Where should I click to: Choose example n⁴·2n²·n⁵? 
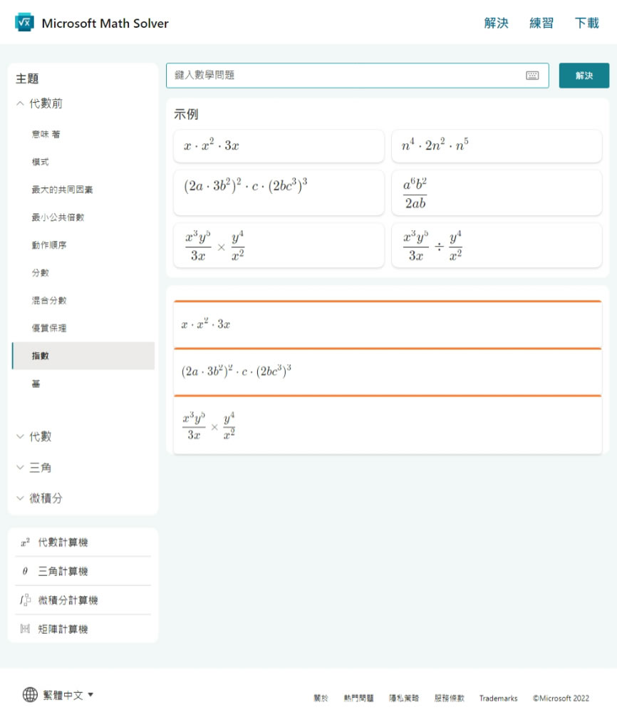[x=497, y=146]
